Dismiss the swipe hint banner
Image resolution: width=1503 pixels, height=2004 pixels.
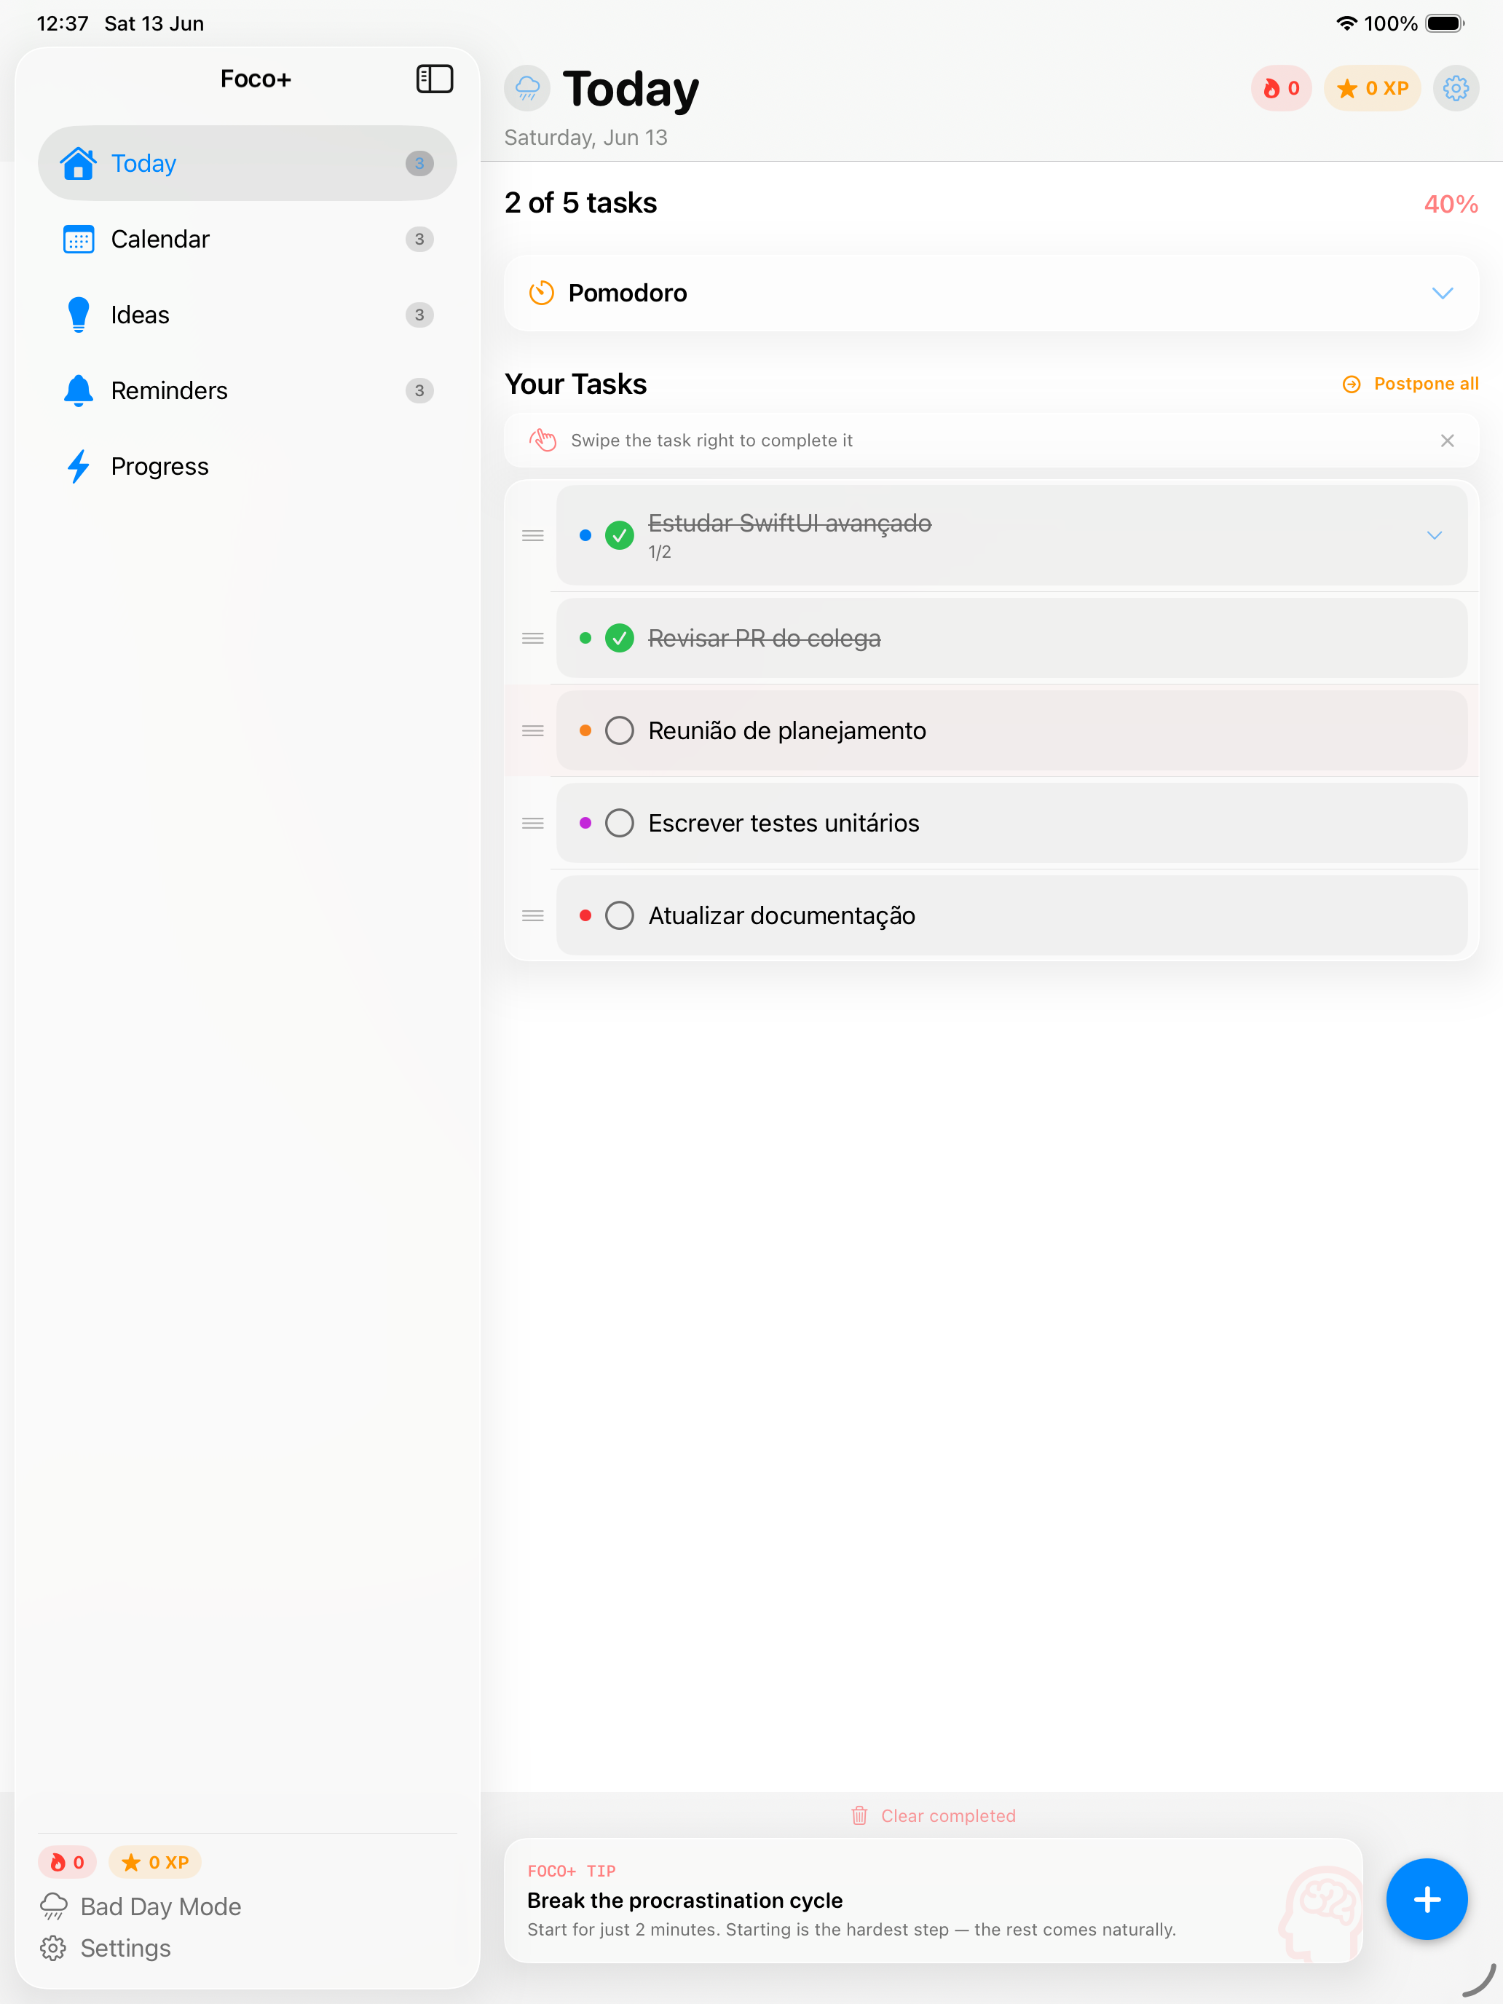click(x=1447, y=441)
